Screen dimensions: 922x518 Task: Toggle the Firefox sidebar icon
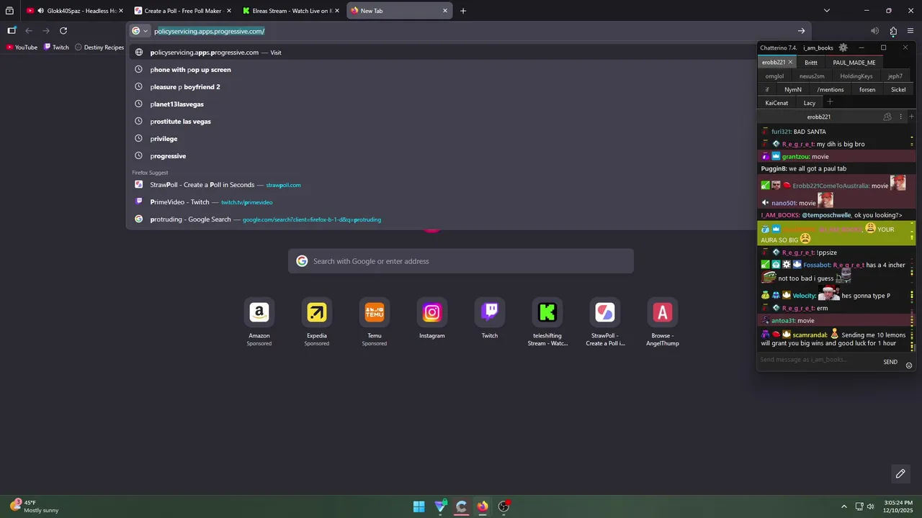tap(12, 30)
